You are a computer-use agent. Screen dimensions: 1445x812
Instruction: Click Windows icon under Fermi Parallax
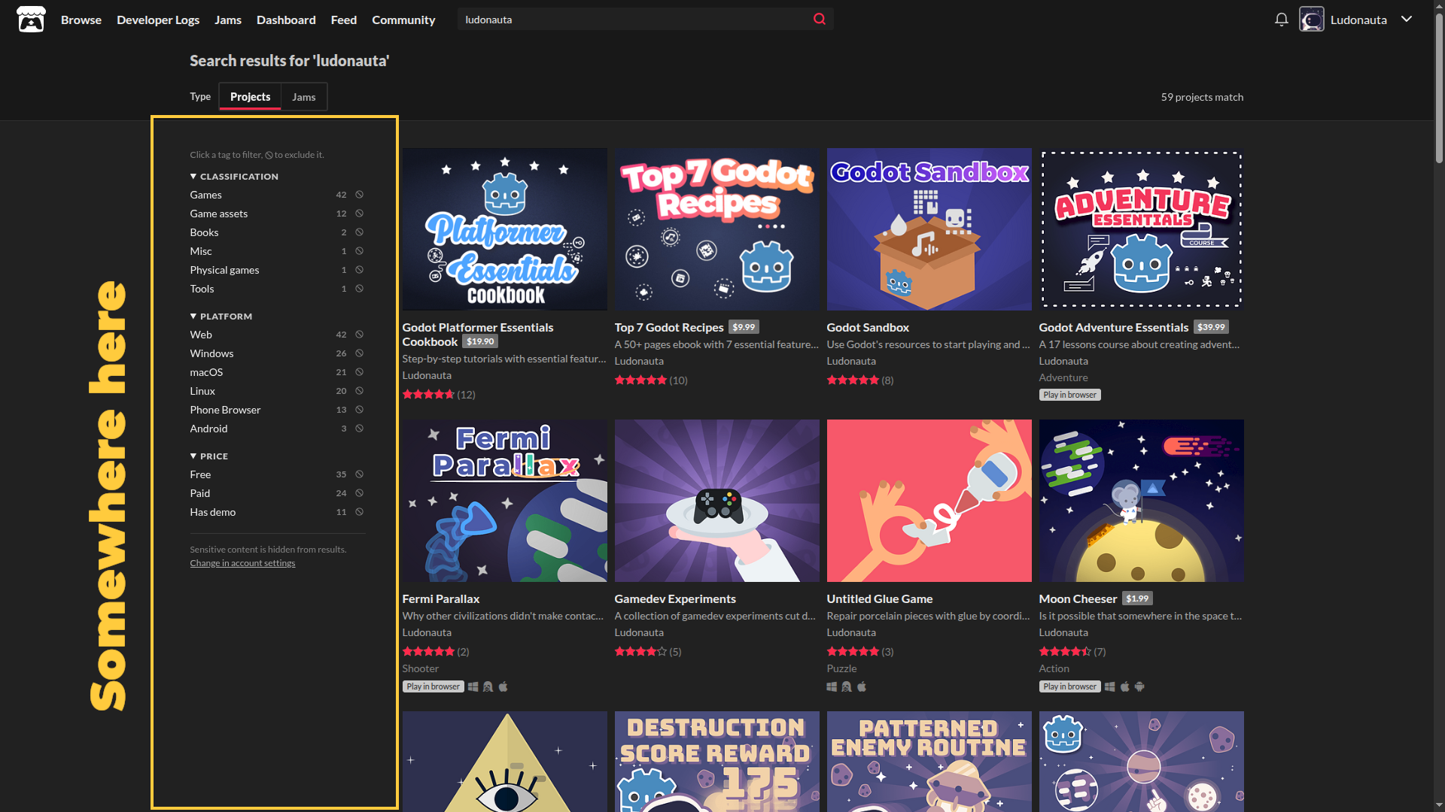click(473, 686)
